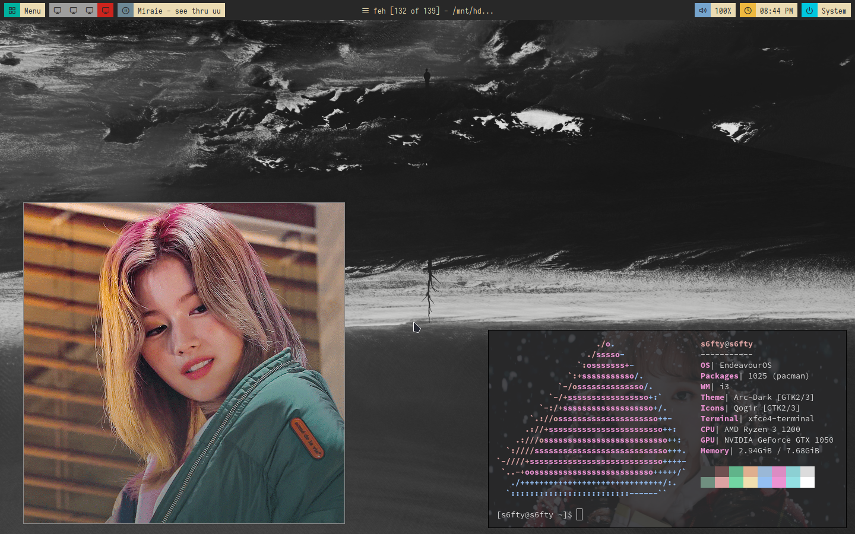Click the terminal prompt [s6fty@s6fty ~]$
Viewport: 855px width, 534px height.
coord(534,514)
